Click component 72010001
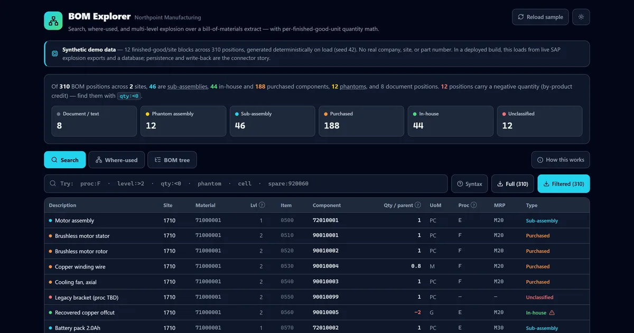This screenshot has height=333, width=634. tap(325, 220)
